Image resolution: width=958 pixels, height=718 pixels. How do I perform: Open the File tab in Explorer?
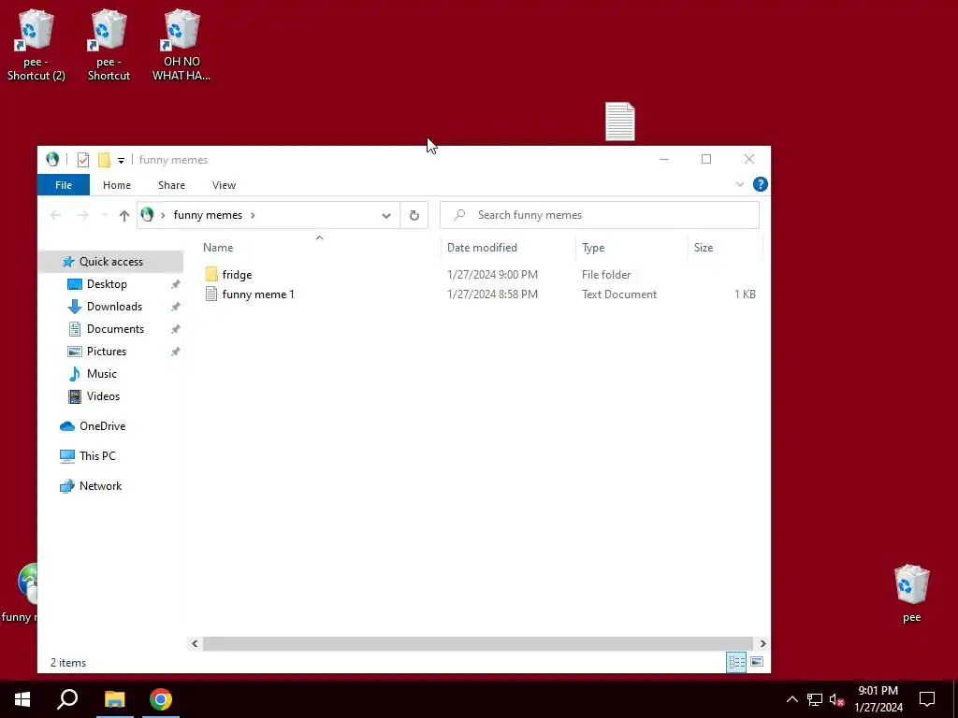pyautogui.click(x=64, y=185)
